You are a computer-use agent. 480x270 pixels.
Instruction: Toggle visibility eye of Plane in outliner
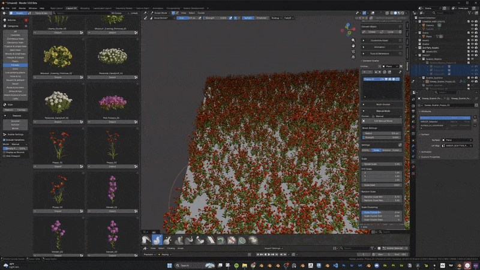[472, 37]
